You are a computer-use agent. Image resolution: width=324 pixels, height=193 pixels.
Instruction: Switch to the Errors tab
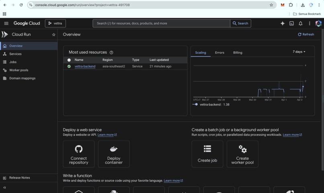click(x=219, y=53)
